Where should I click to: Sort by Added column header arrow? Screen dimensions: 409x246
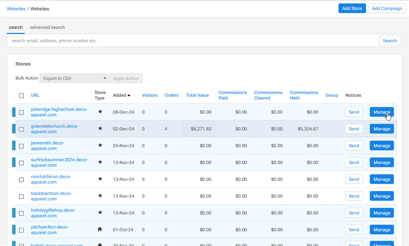coord(129,95)
